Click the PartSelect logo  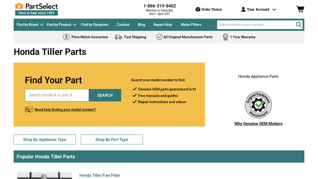pyautogui.click(x=36, y=9)
